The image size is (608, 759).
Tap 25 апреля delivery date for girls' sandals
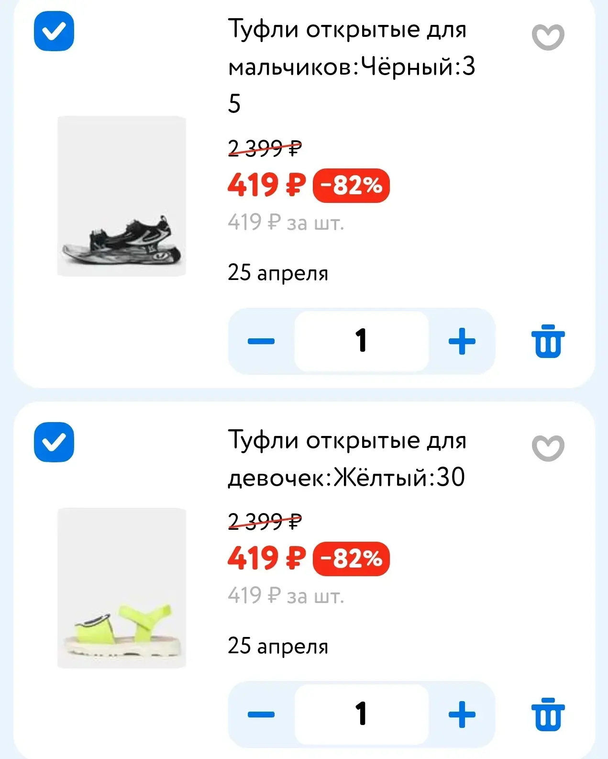(278, 647)
